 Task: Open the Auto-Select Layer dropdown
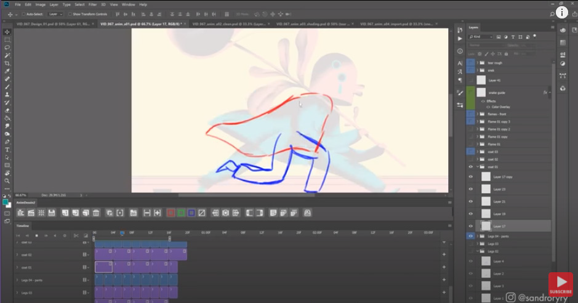click(x=55, y=13)
